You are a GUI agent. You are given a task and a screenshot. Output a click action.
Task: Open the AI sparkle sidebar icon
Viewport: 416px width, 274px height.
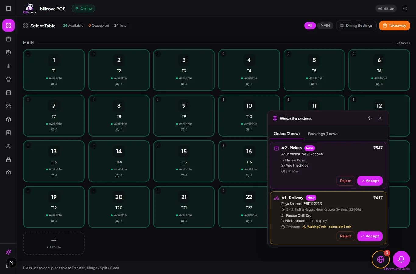tap(9, 252)
